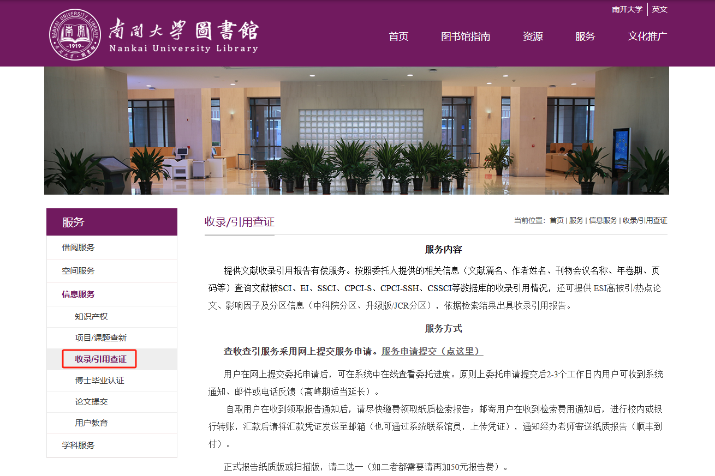Viewport: 715px width, 476px height.
Task: Open the 首页 navigation menu item
Action: (x=398, y=37)
